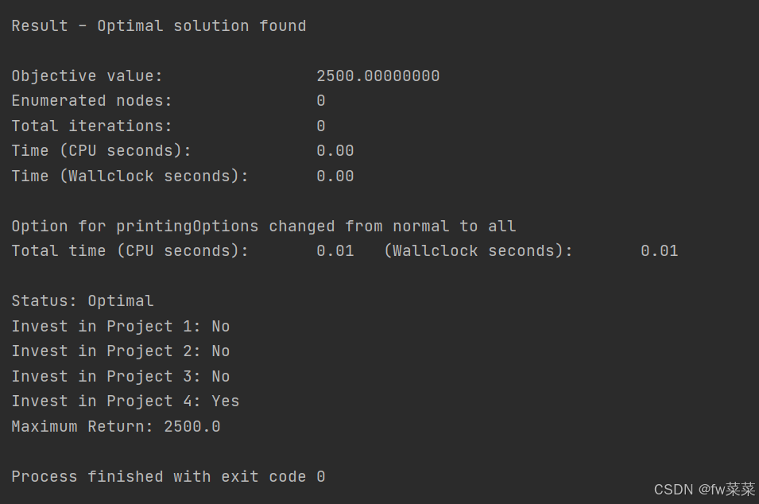
Task: Click the Objective value 2500.00000000 number
Action: 378,76
